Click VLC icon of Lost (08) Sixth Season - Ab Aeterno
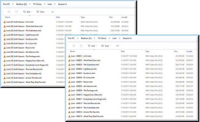 click(x=5, y=52)
